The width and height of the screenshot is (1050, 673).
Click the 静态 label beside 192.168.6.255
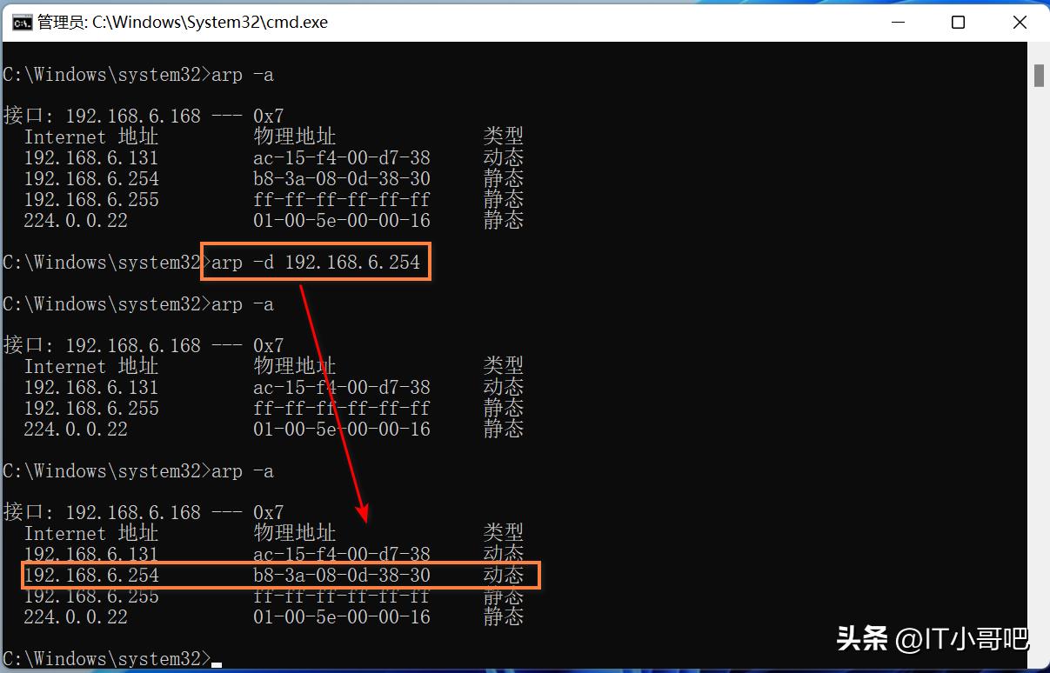[504, 199]
